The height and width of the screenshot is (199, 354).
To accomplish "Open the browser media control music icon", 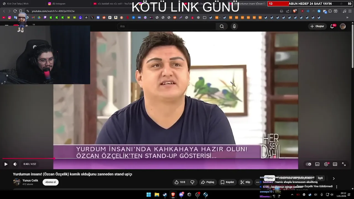I will pyautogui.click(x=344, y=11).
